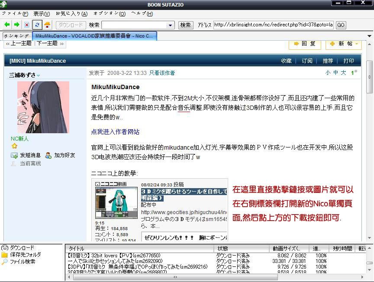Image resolution: width=374 pixels, height=282 pixels.
Task: Go back with the green left arrow
Action: click(x=7, y=25)
